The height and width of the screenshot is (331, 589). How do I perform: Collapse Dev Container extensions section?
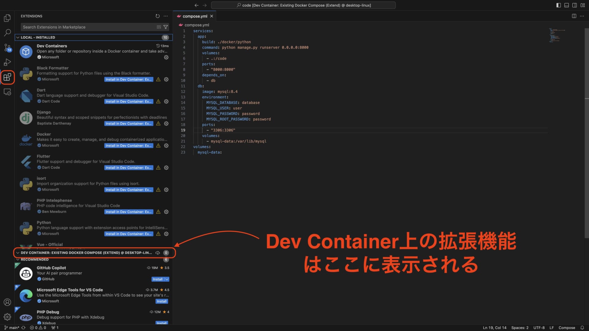tap(94, 253)
